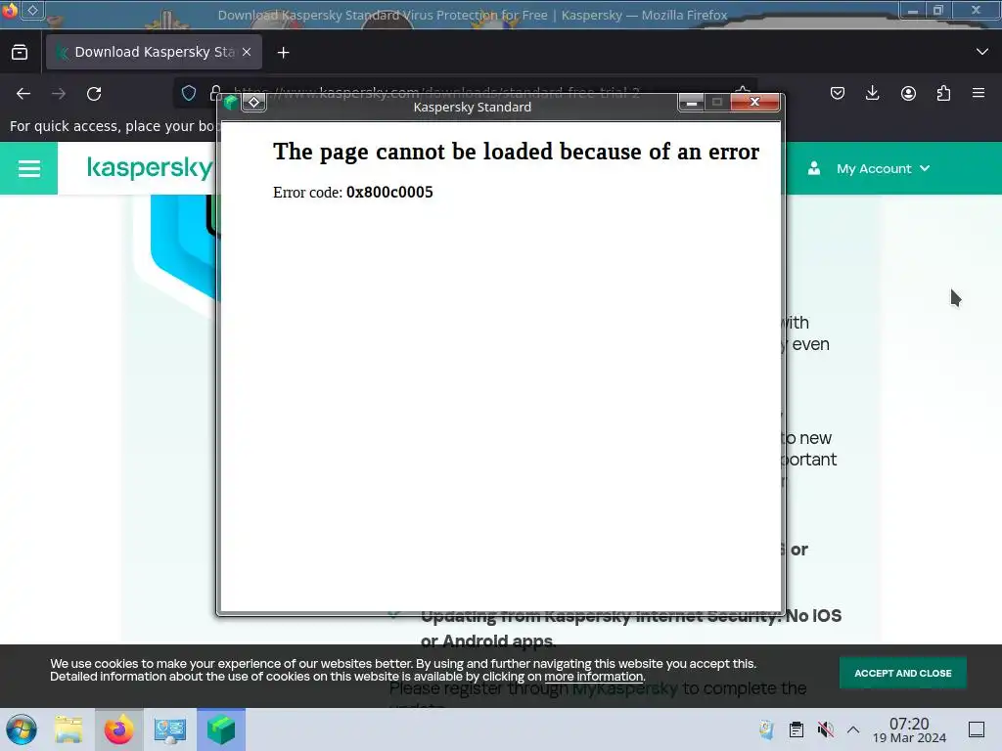Expand the list all tabs chevron

(982, 52)
